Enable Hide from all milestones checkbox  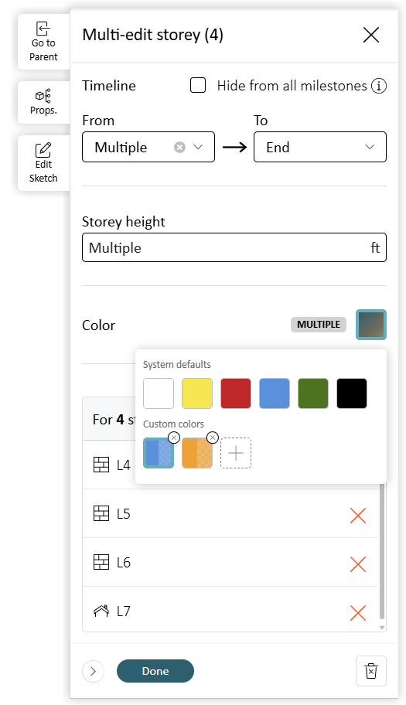(198, 85)
